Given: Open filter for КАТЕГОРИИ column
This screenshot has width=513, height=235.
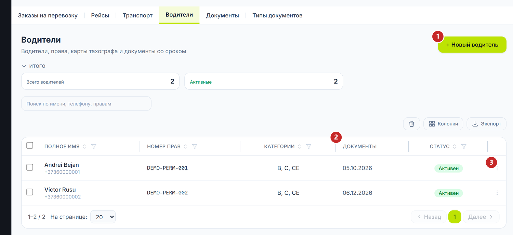Looking at the screenshot, I should click(308, 146).
